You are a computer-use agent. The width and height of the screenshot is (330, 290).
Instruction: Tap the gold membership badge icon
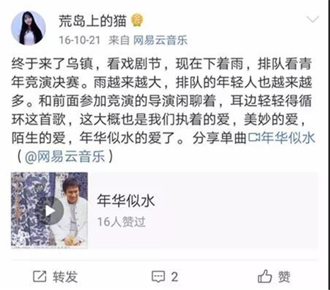point(137,20)
